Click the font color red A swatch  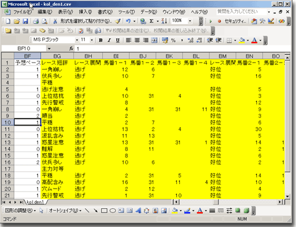coord(254,40)
